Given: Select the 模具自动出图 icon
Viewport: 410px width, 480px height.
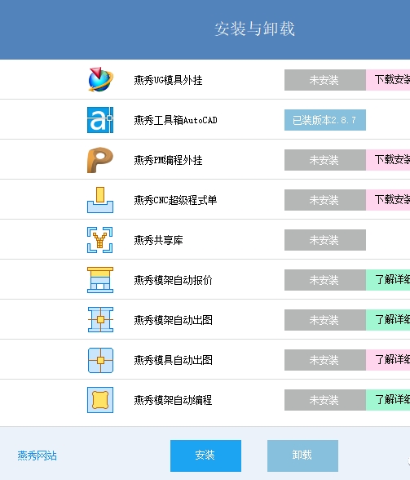Looking at the screenshot, I should (100, 360).
